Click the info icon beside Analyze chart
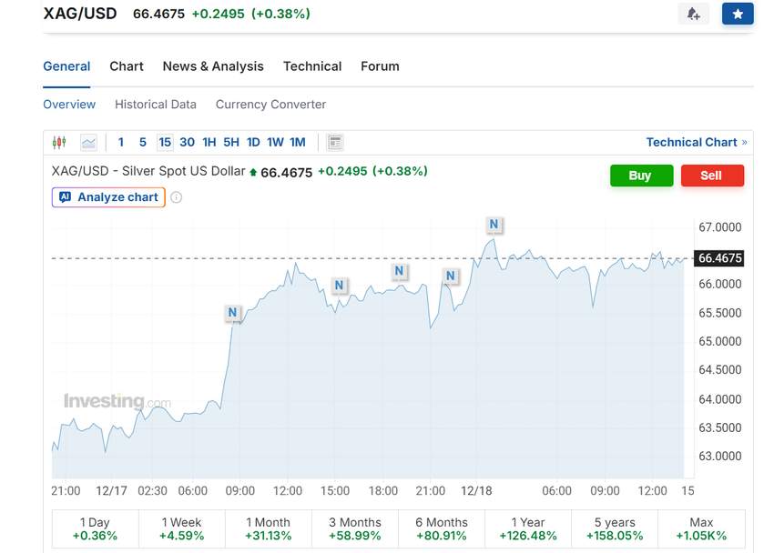 click(175, 196)
